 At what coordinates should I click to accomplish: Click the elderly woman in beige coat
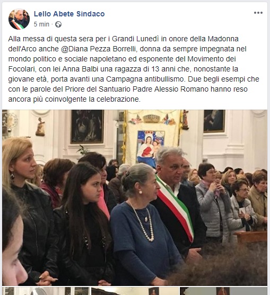click(x=258, y=200)
